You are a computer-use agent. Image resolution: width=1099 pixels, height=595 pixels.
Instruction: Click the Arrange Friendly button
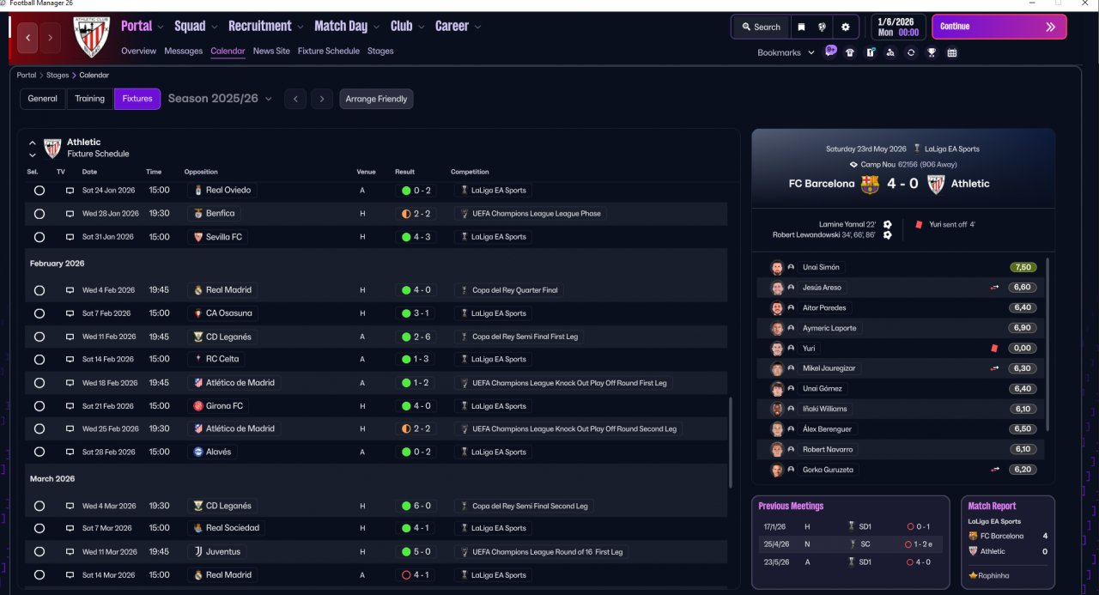[x=376, y=99]
